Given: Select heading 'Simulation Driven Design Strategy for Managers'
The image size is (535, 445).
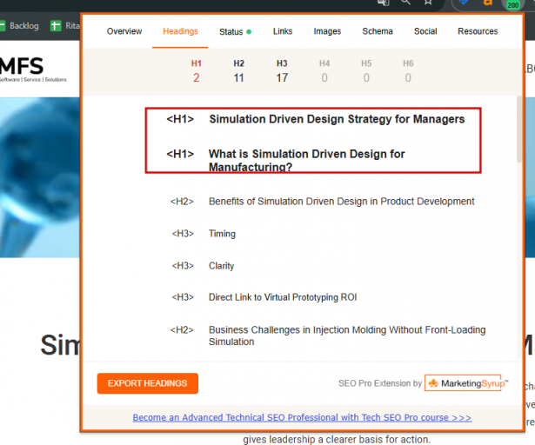Looking at the screenshot, I should tap(337, 119).
